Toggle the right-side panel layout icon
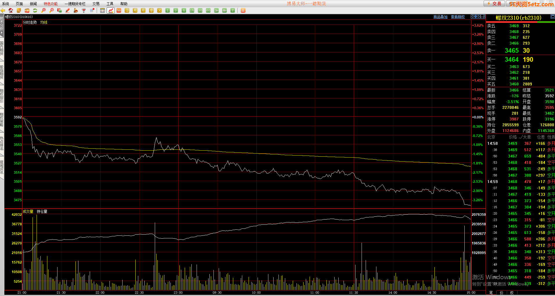 point(483,17)
